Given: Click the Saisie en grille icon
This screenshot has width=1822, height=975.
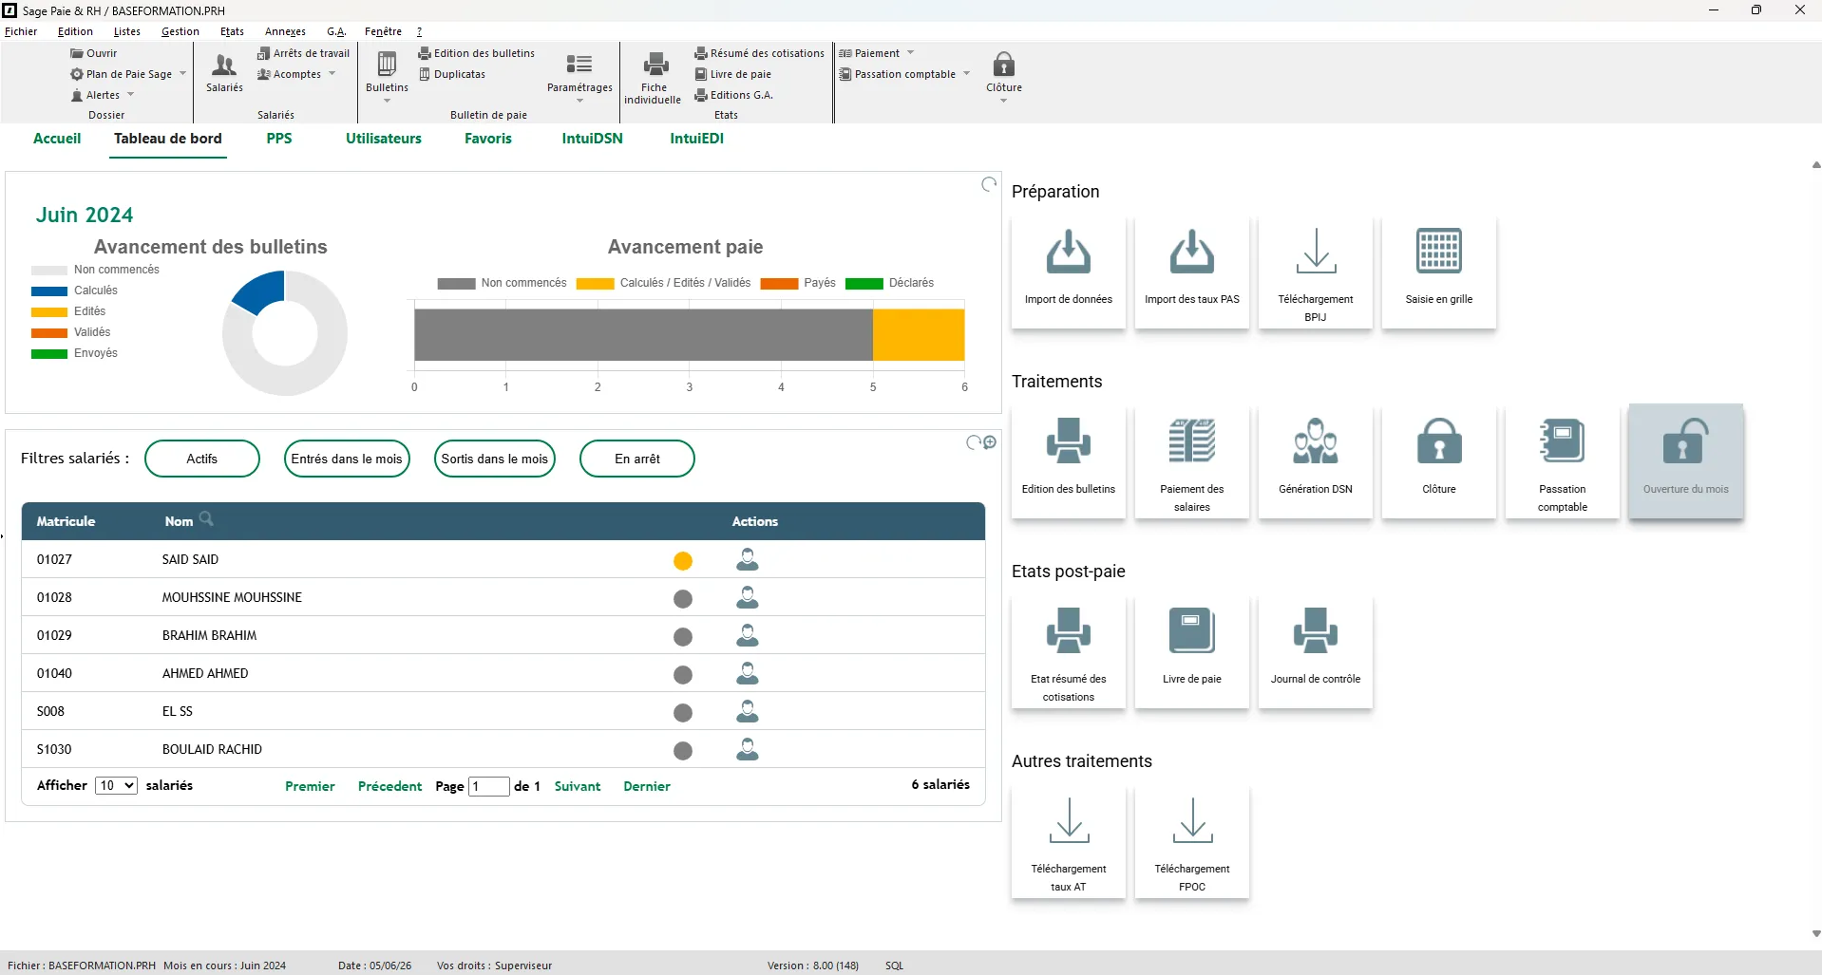Looking at the screenshot, I should (1438, 252).
